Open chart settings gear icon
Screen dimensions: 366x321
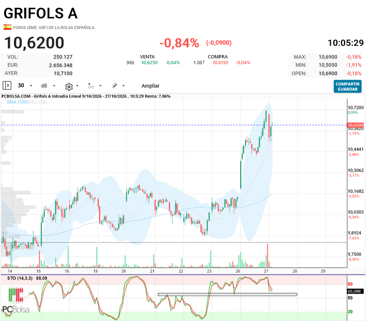(69, 86)
